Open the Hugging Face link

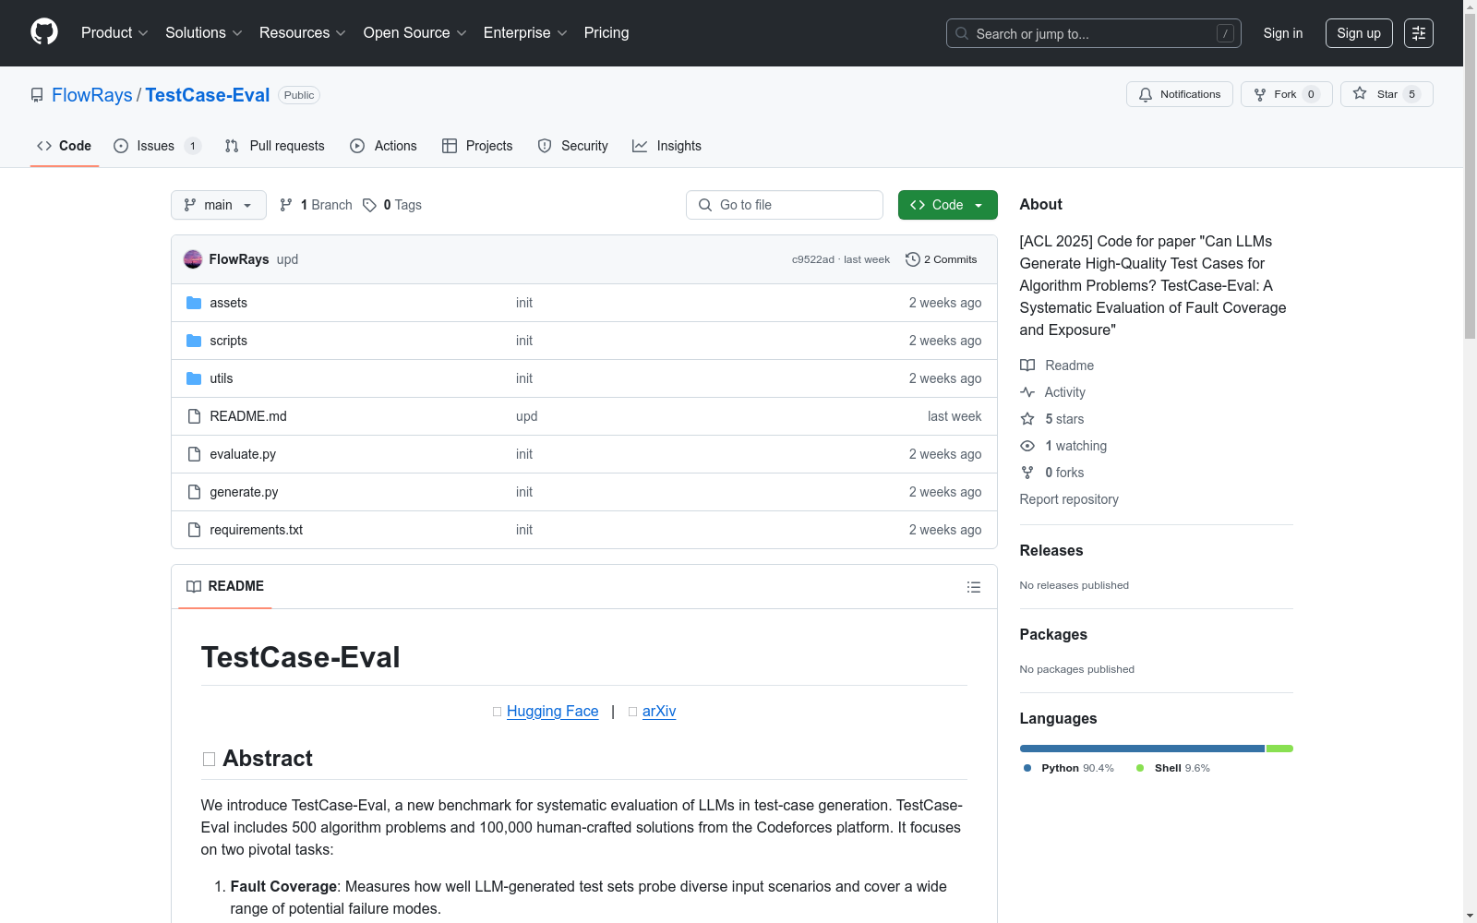(x=552, y=711)
